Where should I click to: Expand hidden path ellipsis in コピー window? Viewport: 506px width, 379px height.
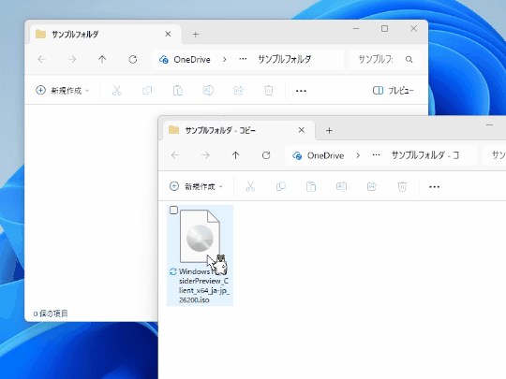pos(377,155)
